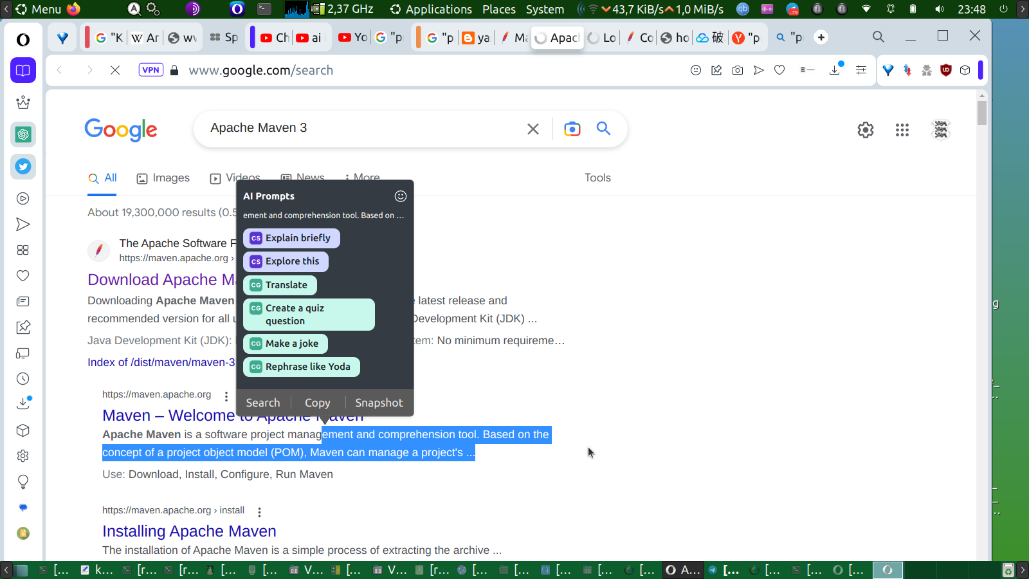
Task: Choose the Rephrase like Yoda prompt
Action: click(x=302, y=367)
